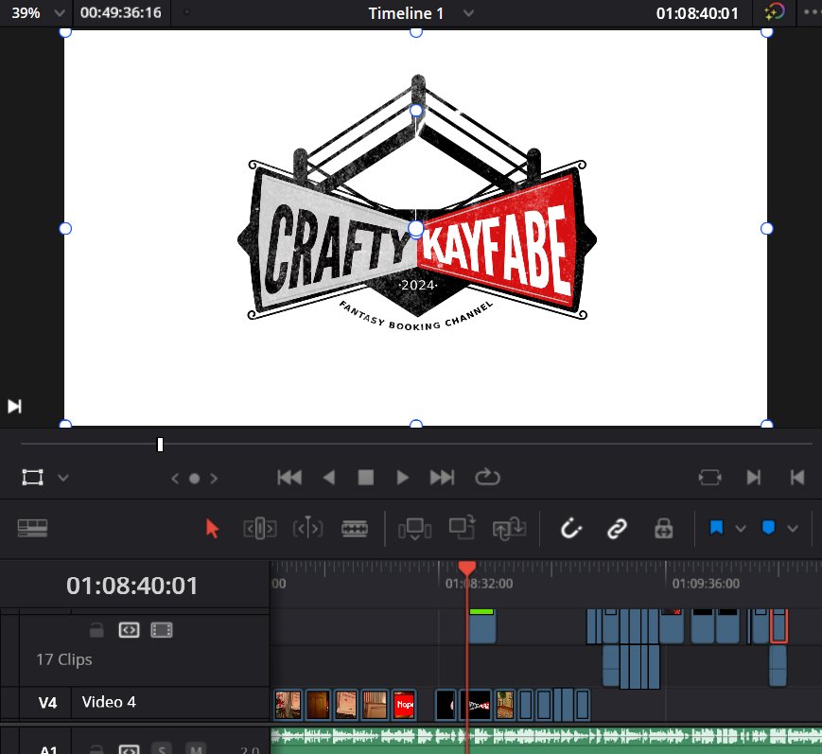
Task: Click the skip-to-end icon left of the viewer
Action: [x=14, y=407]
